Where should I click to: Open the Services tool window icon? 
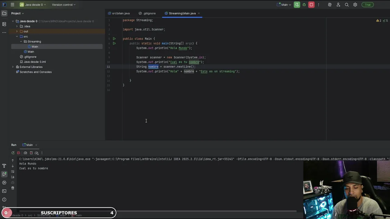(x=4, y=182)
